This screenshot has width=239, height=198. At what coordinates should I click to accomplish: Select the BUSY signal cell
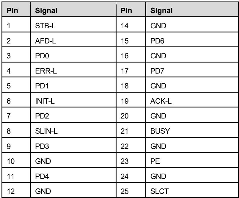click(x=192, y=130)
